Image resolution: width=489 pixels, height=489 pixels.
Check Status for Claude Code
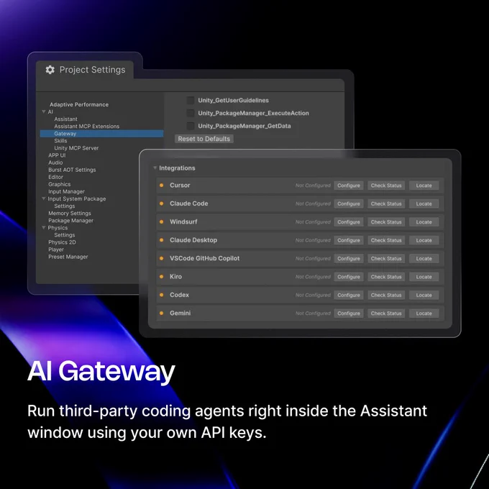(386, 204)
